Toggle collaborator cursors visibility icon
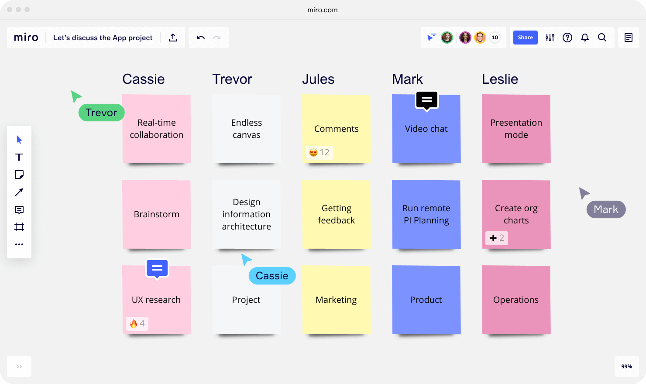 point(432,38)
